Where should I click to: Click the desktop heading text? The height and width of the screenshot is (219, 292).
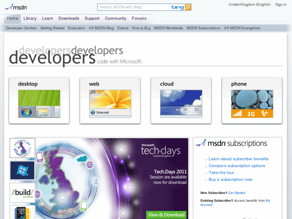(x=28, y=84)
